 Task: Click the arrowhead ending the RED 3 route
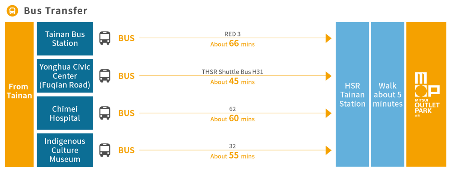pos(328,38)
